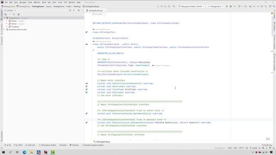Expand the Engine folder node
This screenshot has width=276, height=155.
(x=7, y=21)
